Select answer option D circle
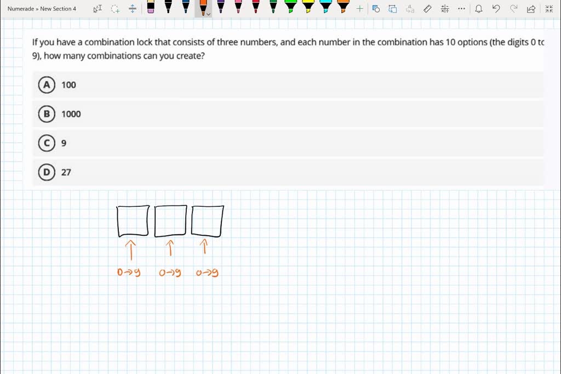561x374 pixels. [x=47, y=172]
